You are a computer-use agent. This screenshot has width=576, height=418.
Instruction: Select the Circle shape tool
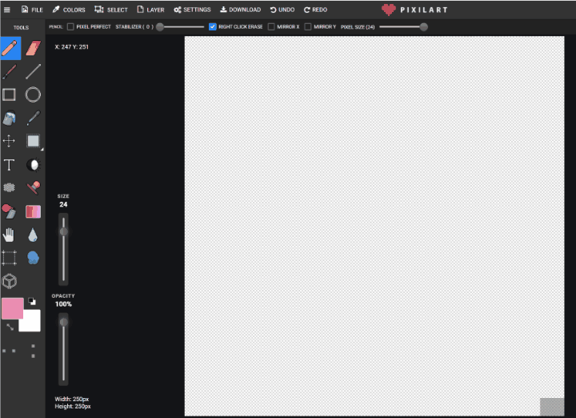pos(33,94)
